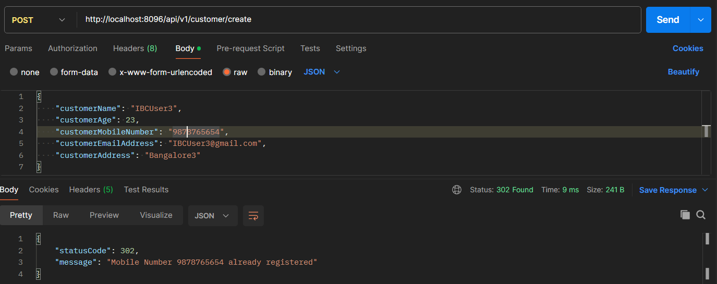Image resolution: width=717 pixels, height=284 pixels.
Task: Open the Pre-request Script tab
Action: [250, 48]
